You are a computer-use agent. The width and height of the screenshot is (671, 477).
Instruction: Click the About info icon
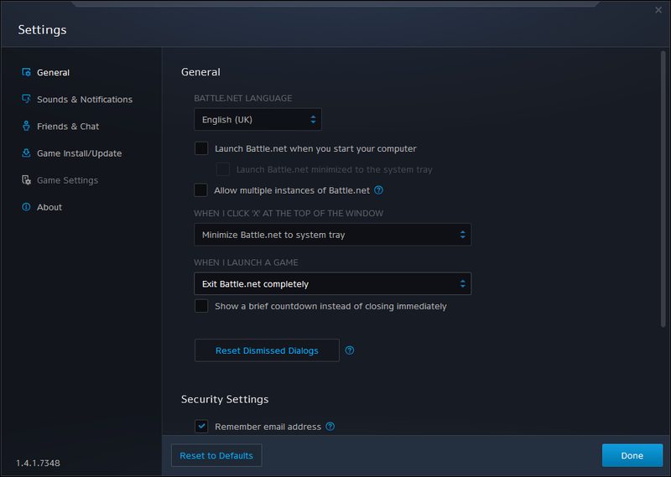coord(26,207)
